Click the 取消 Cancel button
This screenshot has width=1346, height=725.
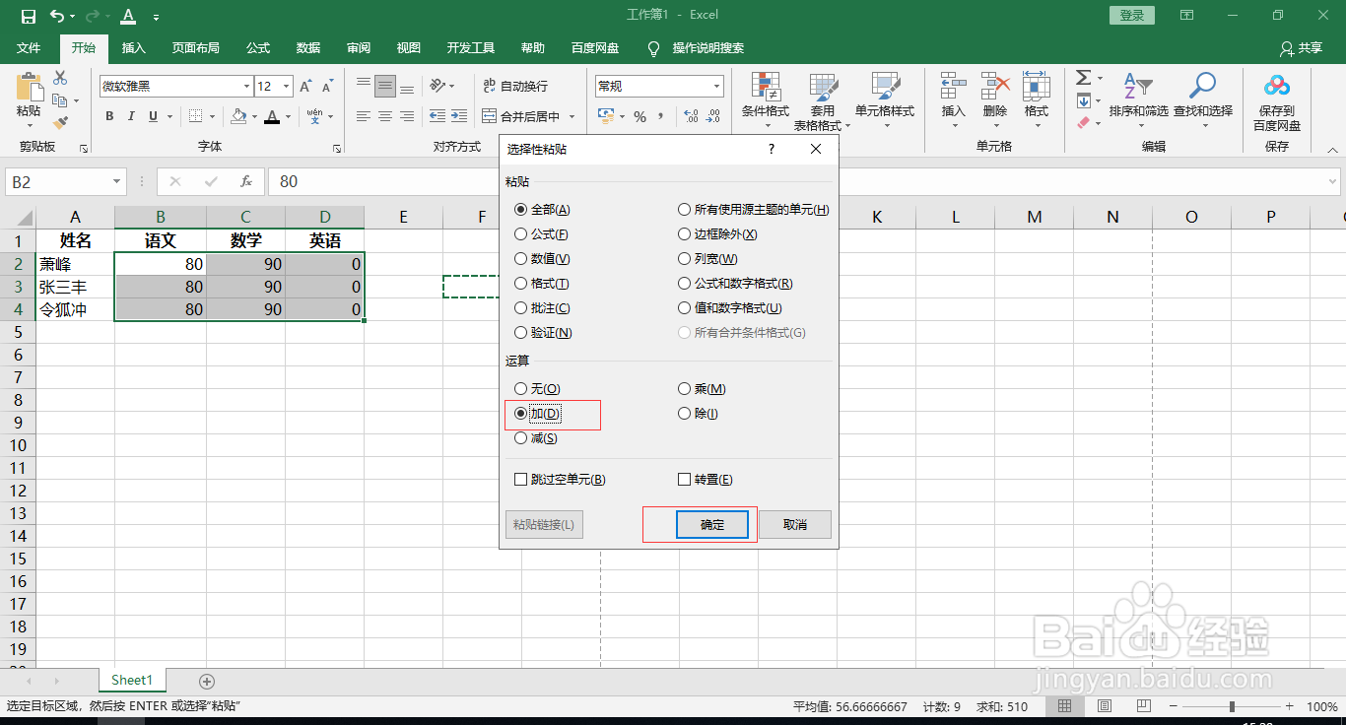[x=795, y=525]
